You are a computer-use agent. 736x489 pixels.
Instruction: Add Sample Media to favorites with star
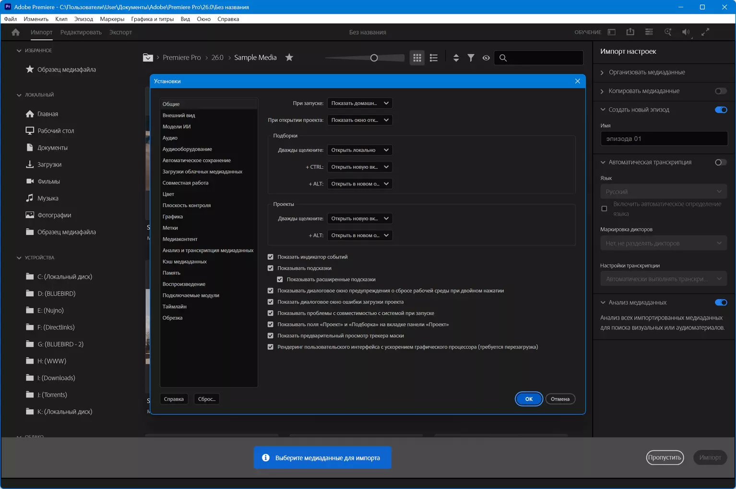[289, 58]
